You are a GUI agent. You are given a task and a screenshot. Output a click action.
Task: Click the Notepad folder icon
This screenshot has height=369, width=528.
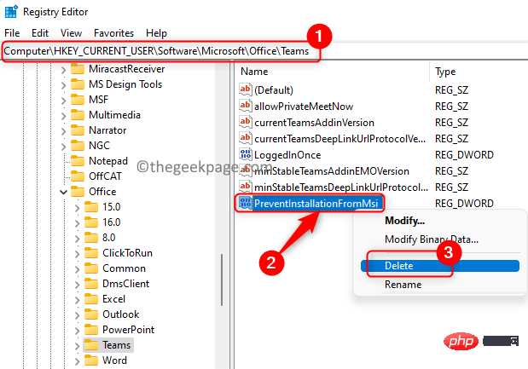tap(78, 161)
